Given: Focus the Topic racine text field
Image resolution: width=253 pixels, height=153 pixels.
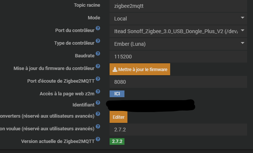Looking at the screenshot, I should coord(178,6).
